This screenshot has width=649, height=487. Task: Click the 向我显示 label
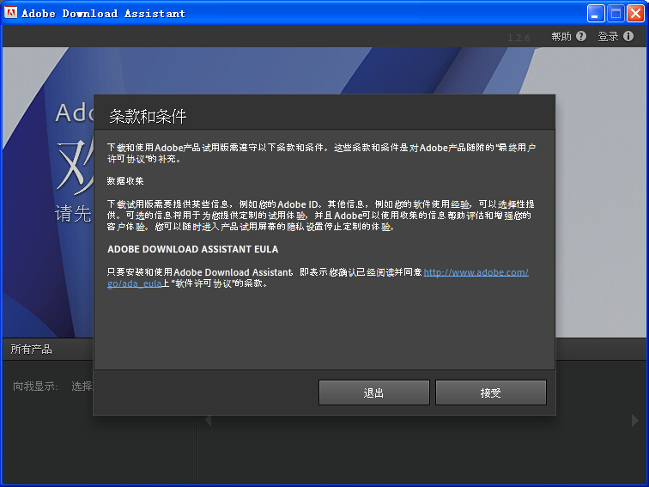point(35,387)
